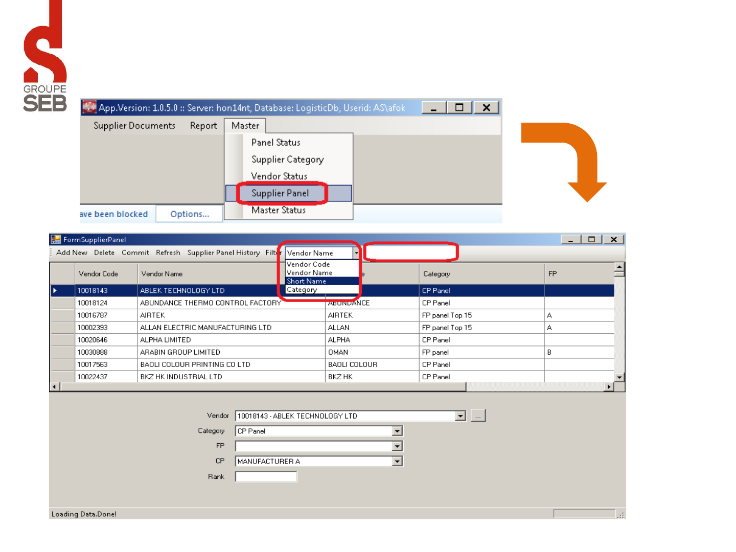Click FP value B for ARABIN row
This screenshot has height=552, width=736.
579,352
